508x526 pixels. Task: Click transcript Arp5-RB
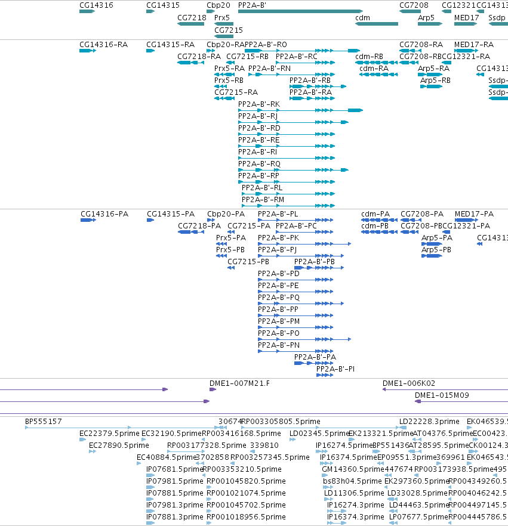436,81
